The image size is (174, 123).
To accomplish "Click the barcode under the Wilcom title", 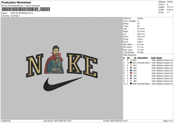I will coord(26,9).
